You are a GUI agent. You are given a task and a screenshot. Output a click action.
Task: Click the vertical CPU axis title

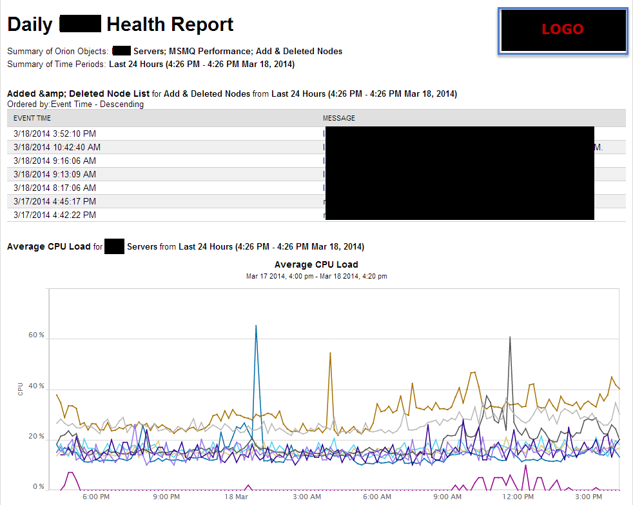tap(20, 389)
